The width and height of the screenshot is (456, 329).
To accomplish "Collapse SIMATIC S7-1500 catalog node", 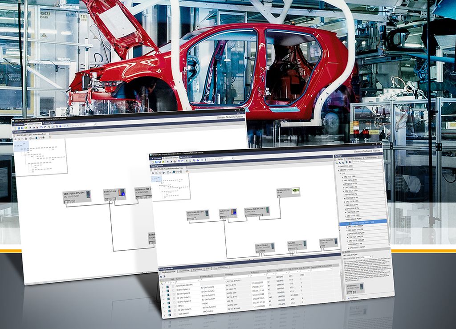I will [x=338, y=171].
